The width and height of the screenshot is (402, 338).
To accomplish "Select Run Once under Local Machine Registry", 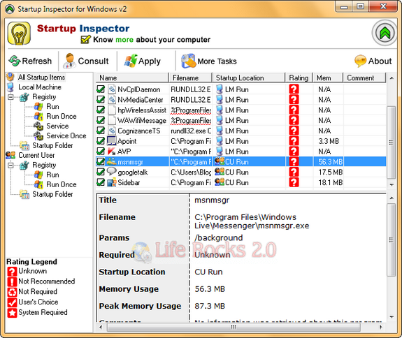I will (62, 116).
